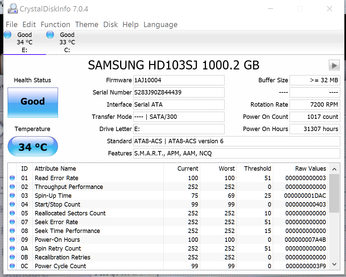Open the Function menu
Viewport: 346px width, 277px height.
(x=55, y=25)
